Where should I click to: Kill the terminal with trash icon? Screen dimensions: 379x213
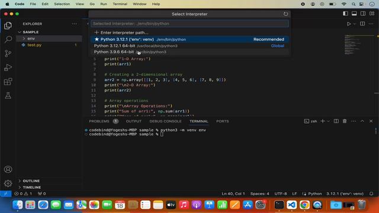345,121
